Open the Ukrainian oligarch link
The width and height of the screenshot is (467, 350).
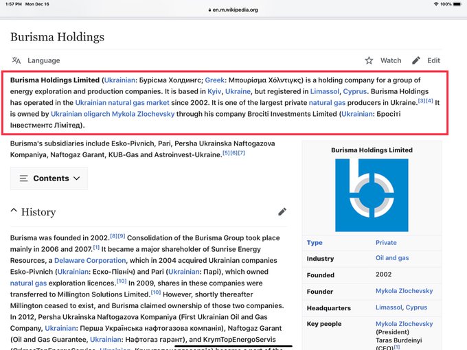click(80, 114)
